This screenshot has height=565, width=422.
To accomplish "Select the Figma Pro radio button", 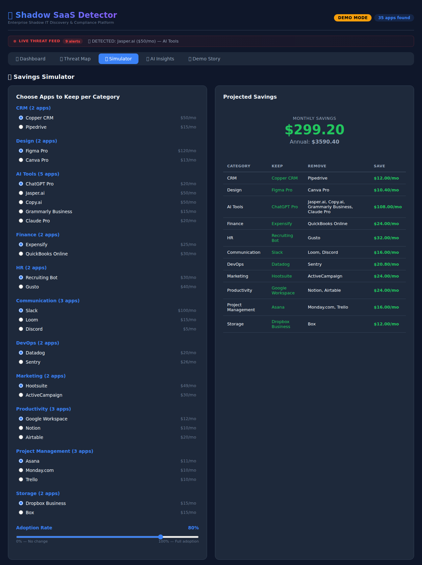I will pyautogui.click(x=21, y=151).
